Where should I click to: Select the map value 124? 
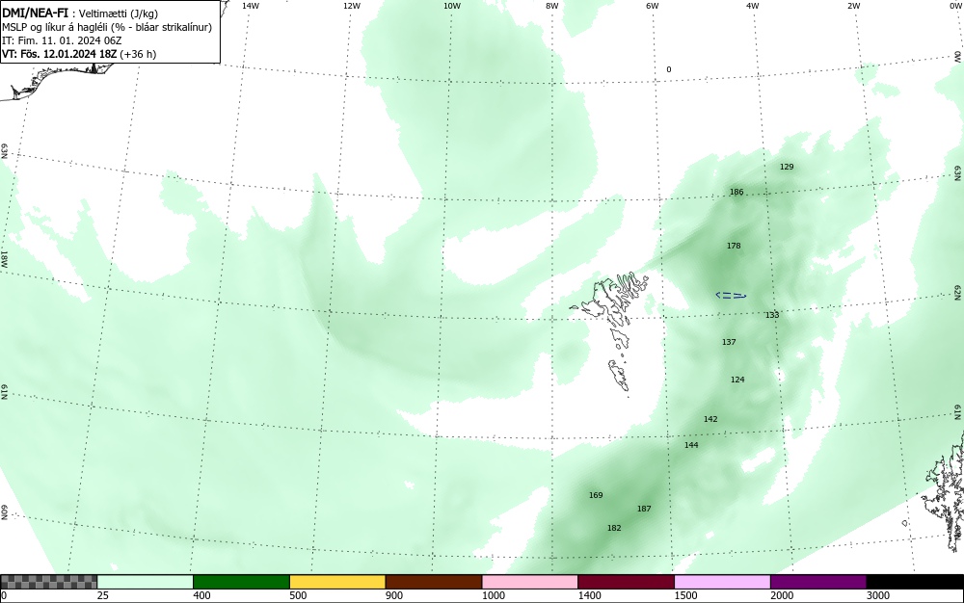click(x=737, y=379)
